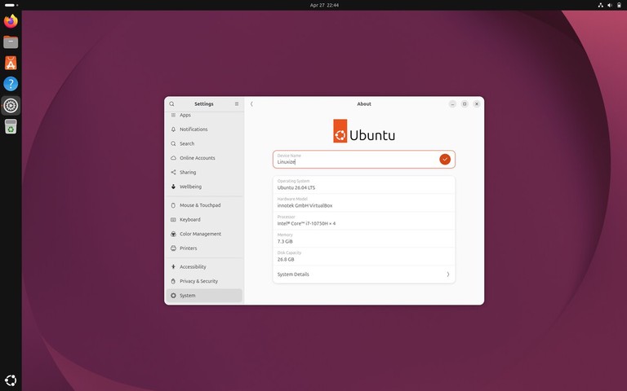Image resolution: width=627 pixels, height=391 pixels.
Task: Click the System Details chevron arrow
Action: tap(448, 274)
